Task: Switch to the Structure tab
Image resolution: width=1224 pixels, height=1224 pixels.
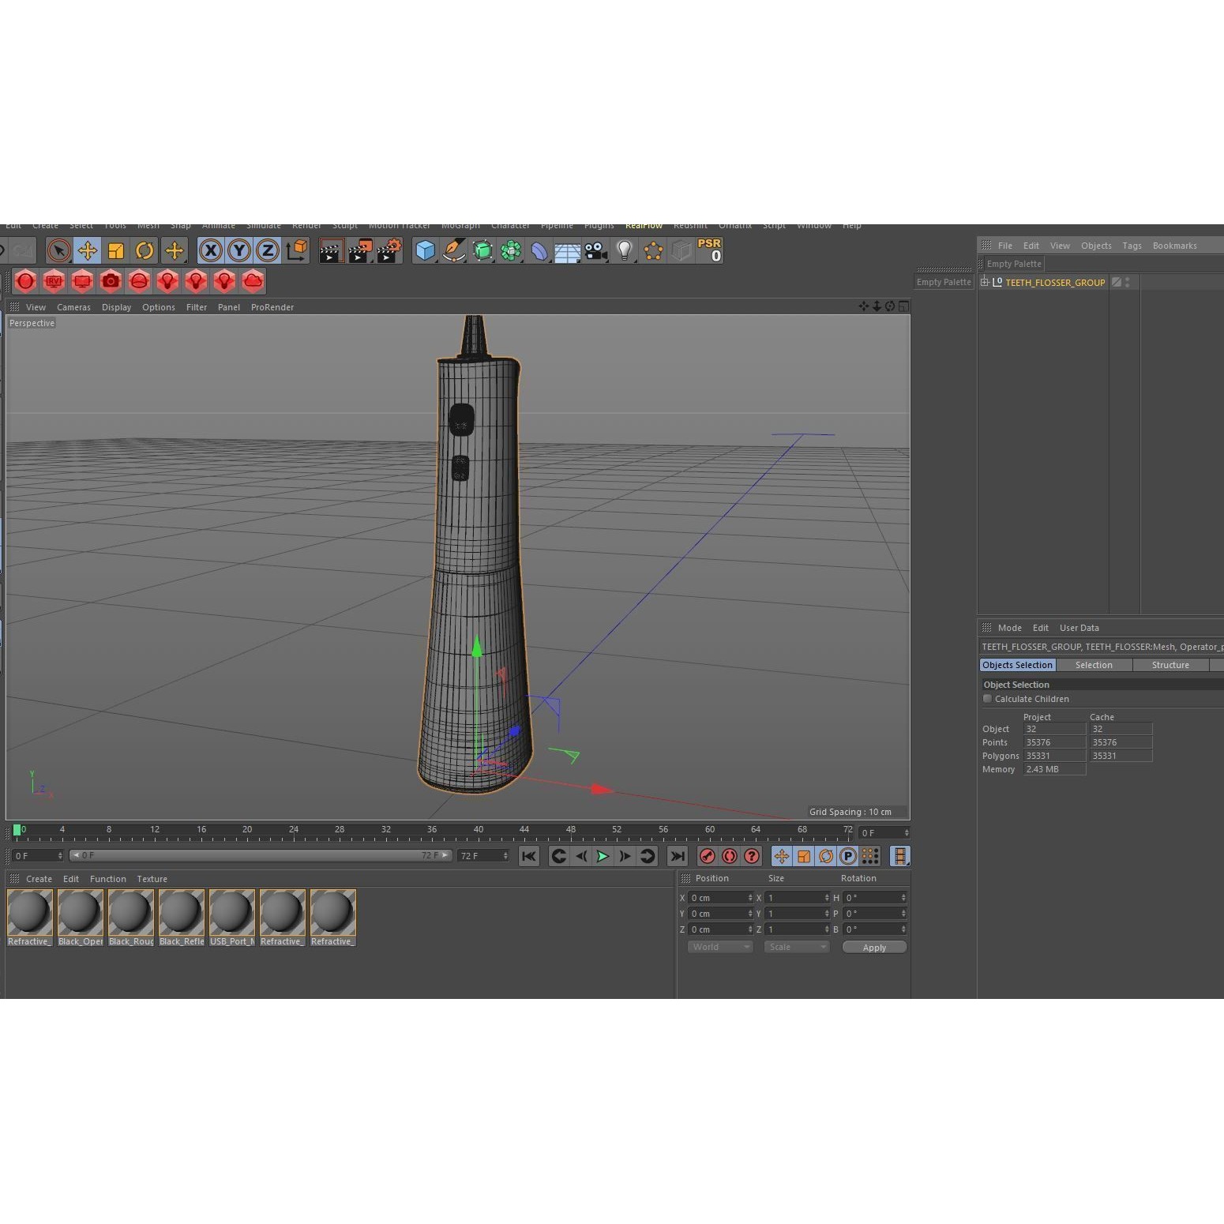Action: 1171,665
